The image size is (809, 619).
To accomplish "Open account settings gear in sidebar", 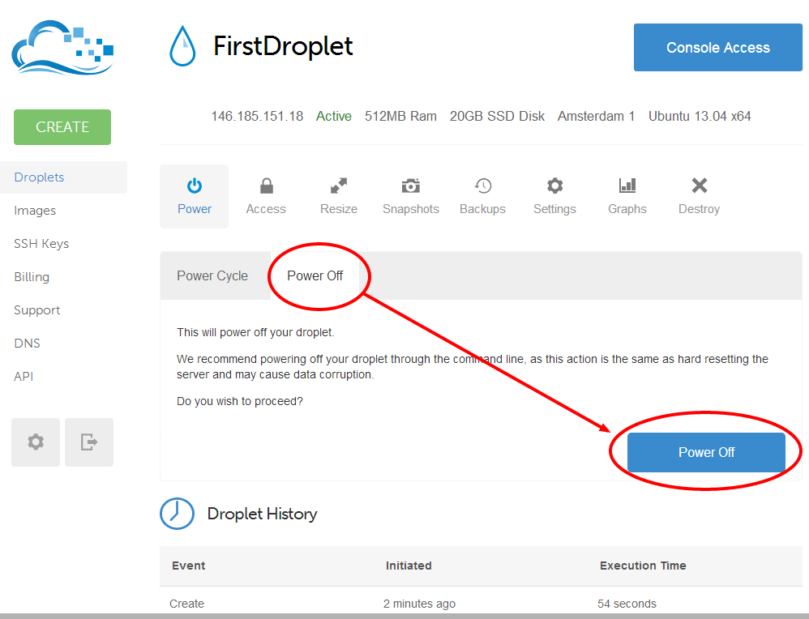I will pyautogui.click(x=36, y=442).
